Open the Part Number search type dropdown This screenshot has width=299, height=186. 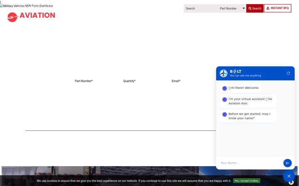click(232, 8)
